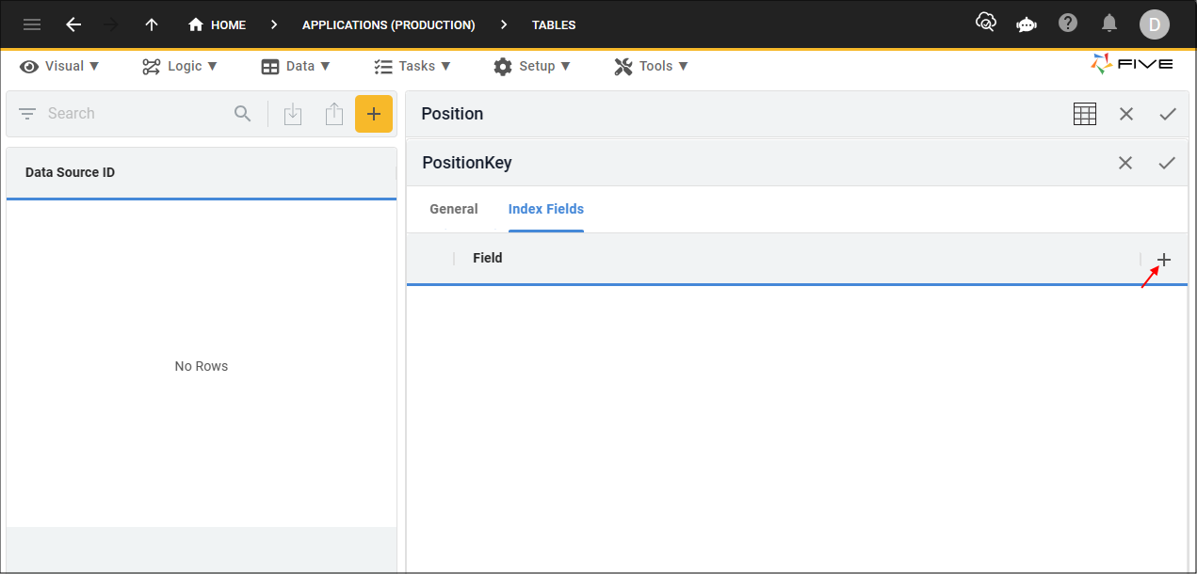Click the cloud status icon
The height and width of the screenshot is (574, 1197).
click(985, 21)
